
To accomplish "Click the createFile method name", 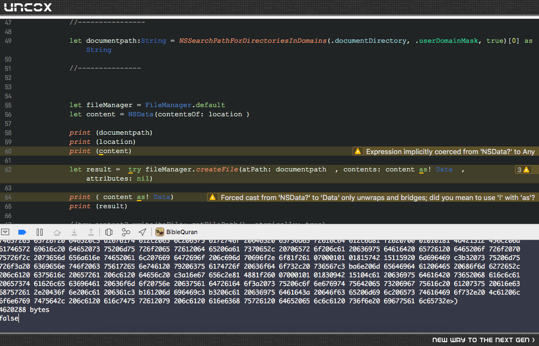I will 217,170.
